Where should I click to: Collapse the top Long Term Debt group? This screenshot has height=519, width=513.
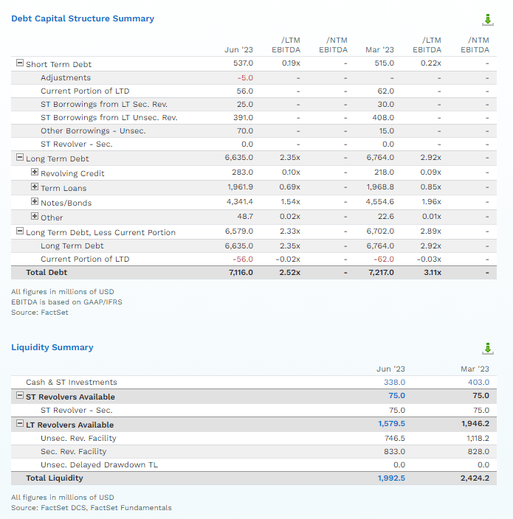[20, 157]
